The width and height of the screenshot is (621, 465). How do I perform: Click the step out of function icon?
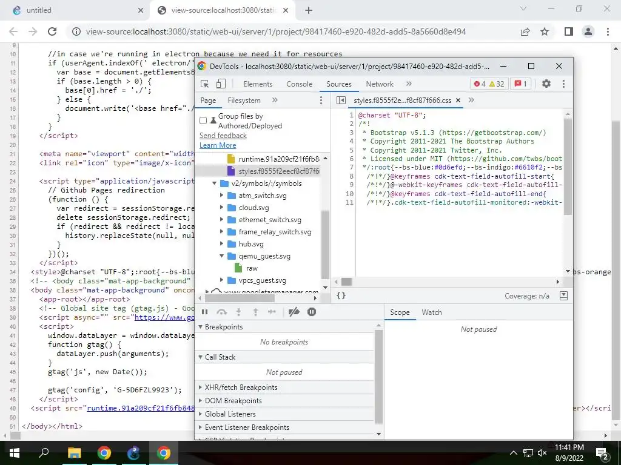255,312
